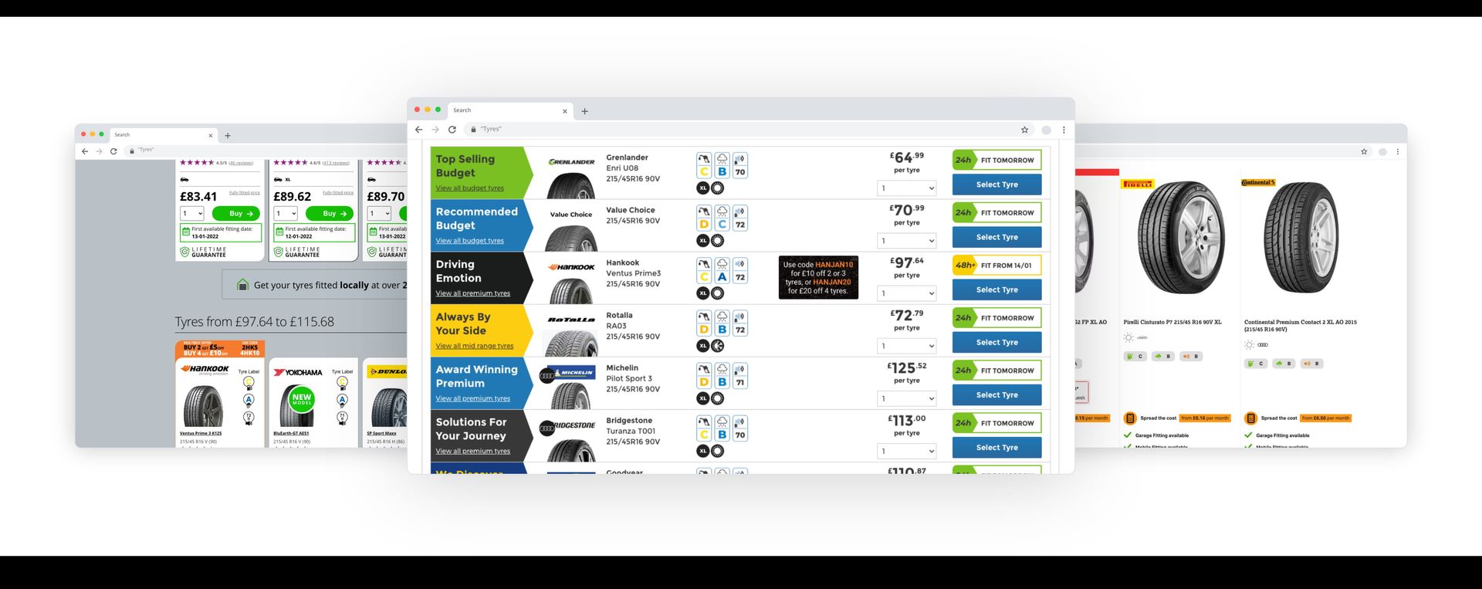Open quantity dropdown for Bridgestone Turanza T001
1482x589 pixels.
click(907, 451)
